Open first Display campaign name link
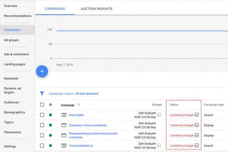Image resolution: width=228 pixels, height=152 pixels. click(88, 125)
